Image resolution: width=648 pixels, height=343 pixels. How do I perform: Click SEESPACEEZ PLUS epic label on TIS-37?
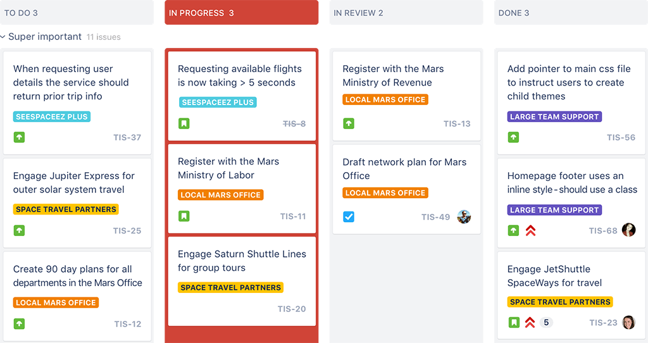tap(52, 116)
